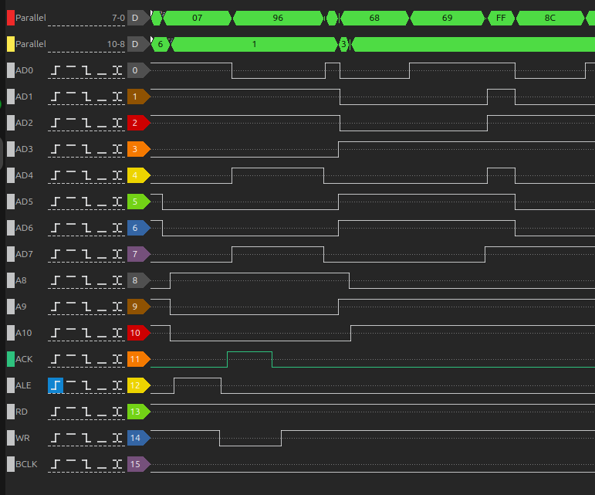Image resolution: width=595 pixels, height=495 pixels.
Task: Set high level trigger on AD6
Action: click(x=71, y=228)
